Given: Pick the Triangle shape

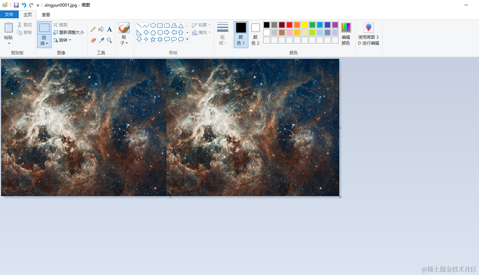Looking at the screenshot, I should point(181,26).
